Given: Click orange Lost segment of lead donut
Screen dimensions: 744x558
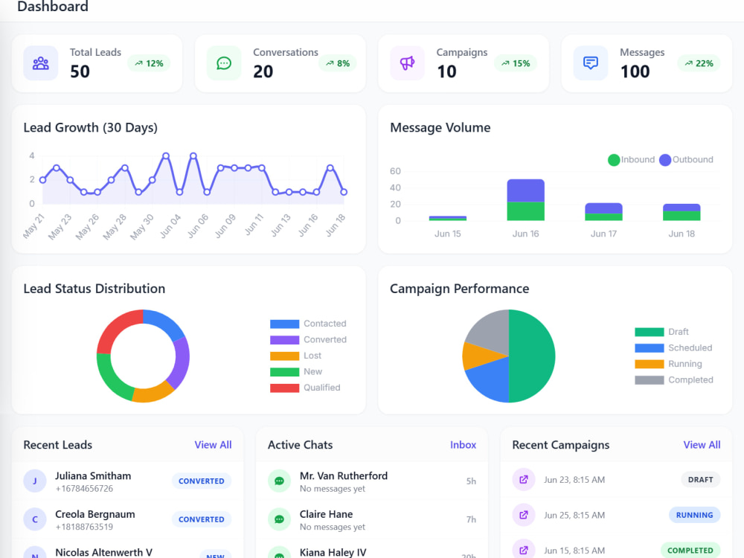Looking at the screenshot, I should pyautogui.click(x=153, y=394).
